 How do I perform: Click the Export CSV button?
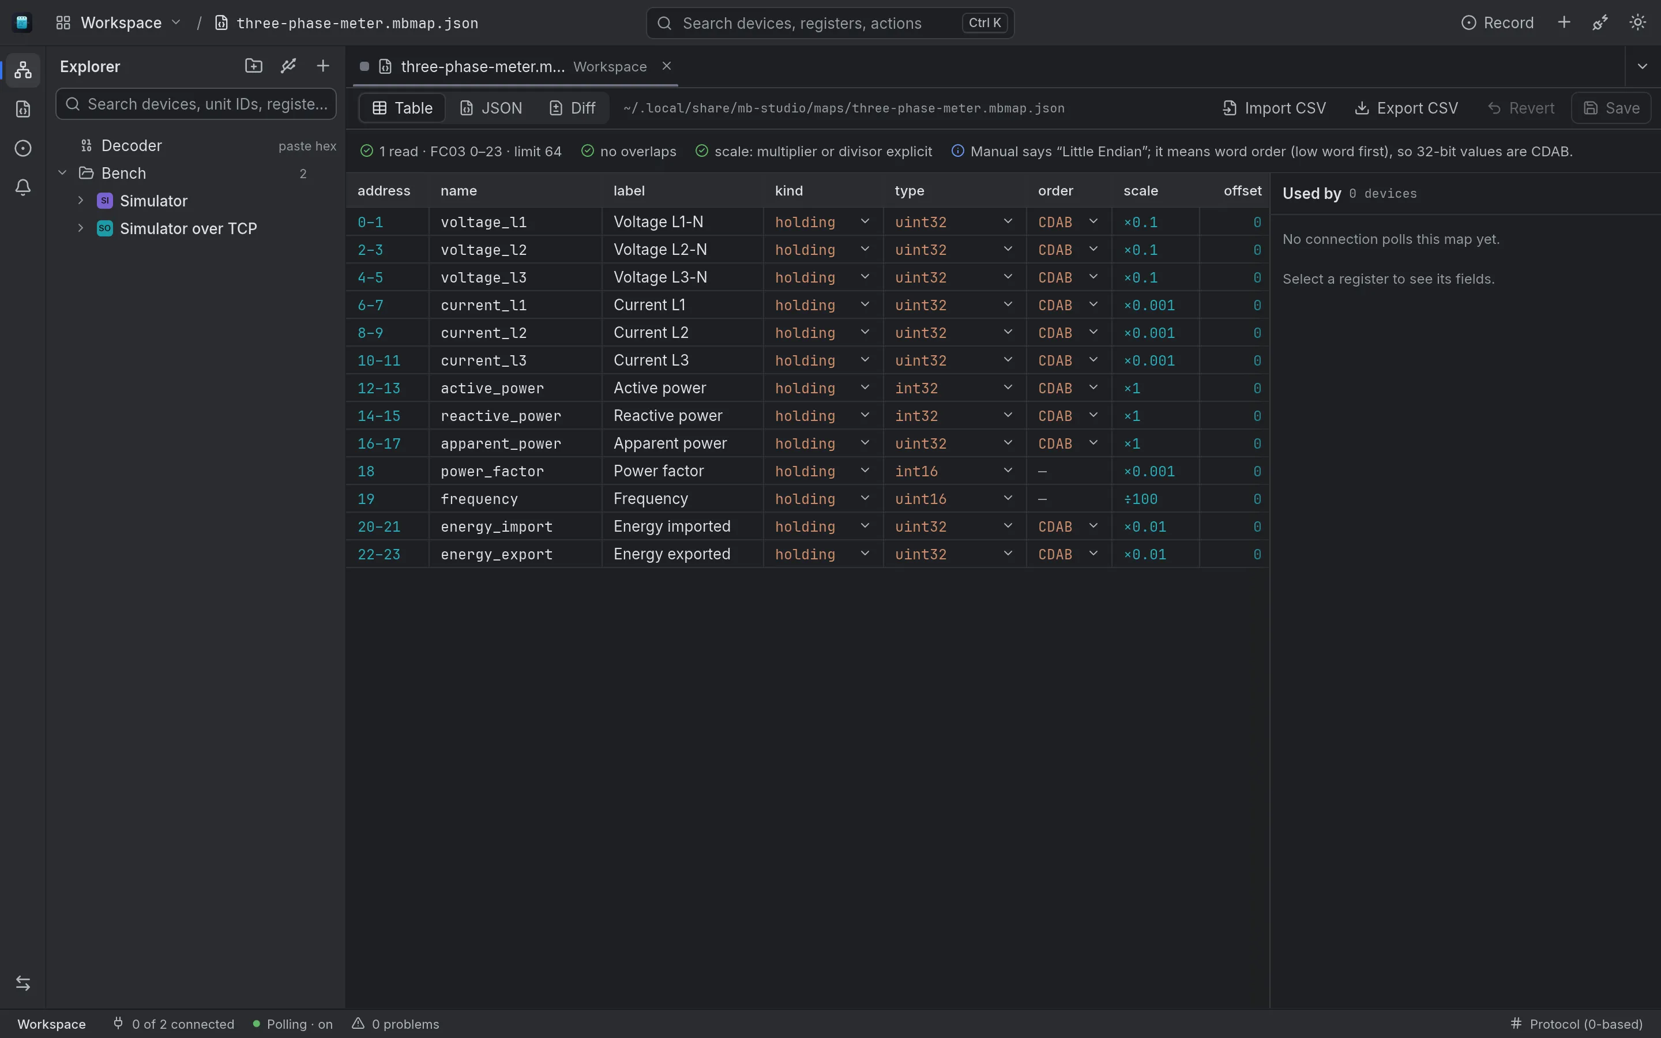pos(1406,108)
